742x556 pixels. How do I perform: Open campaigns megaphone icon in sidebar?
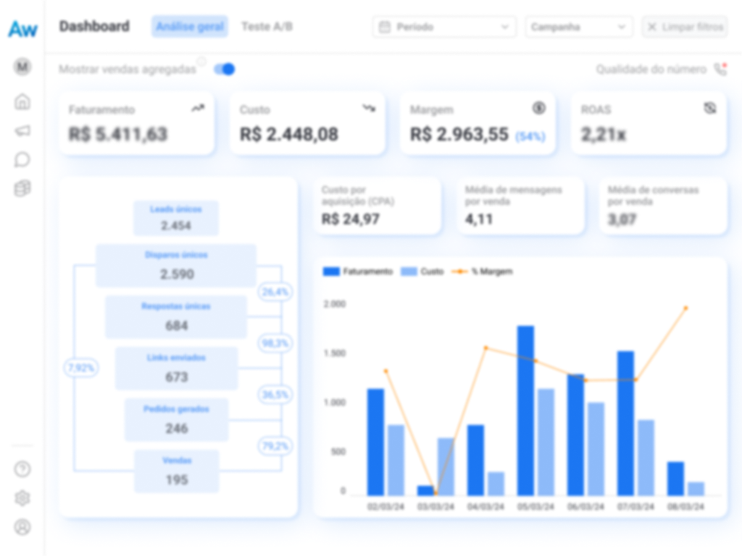(x=22, y=130)
